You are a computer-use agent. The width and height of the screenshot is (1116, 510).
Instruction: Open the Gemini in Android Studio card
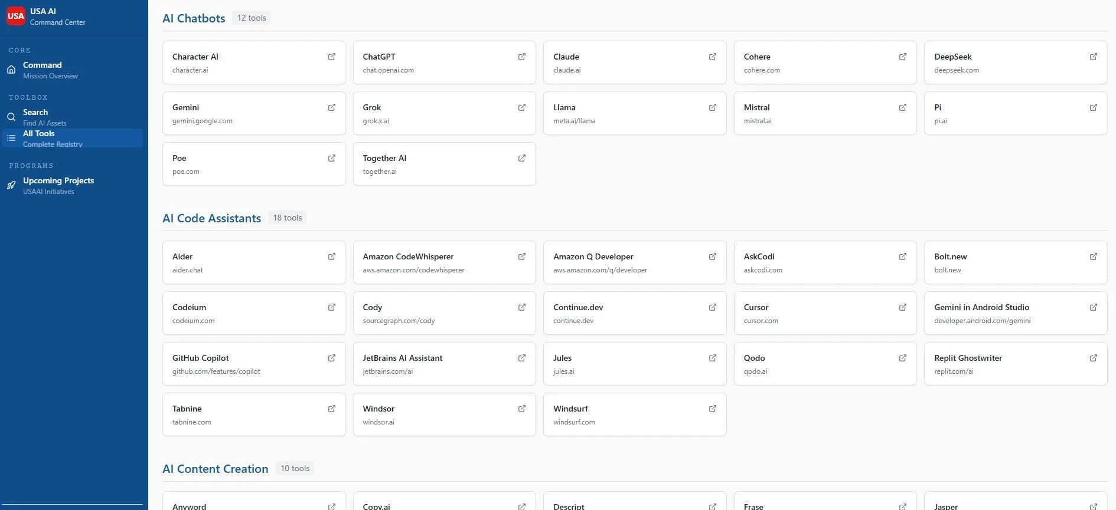click(1016, 313)
